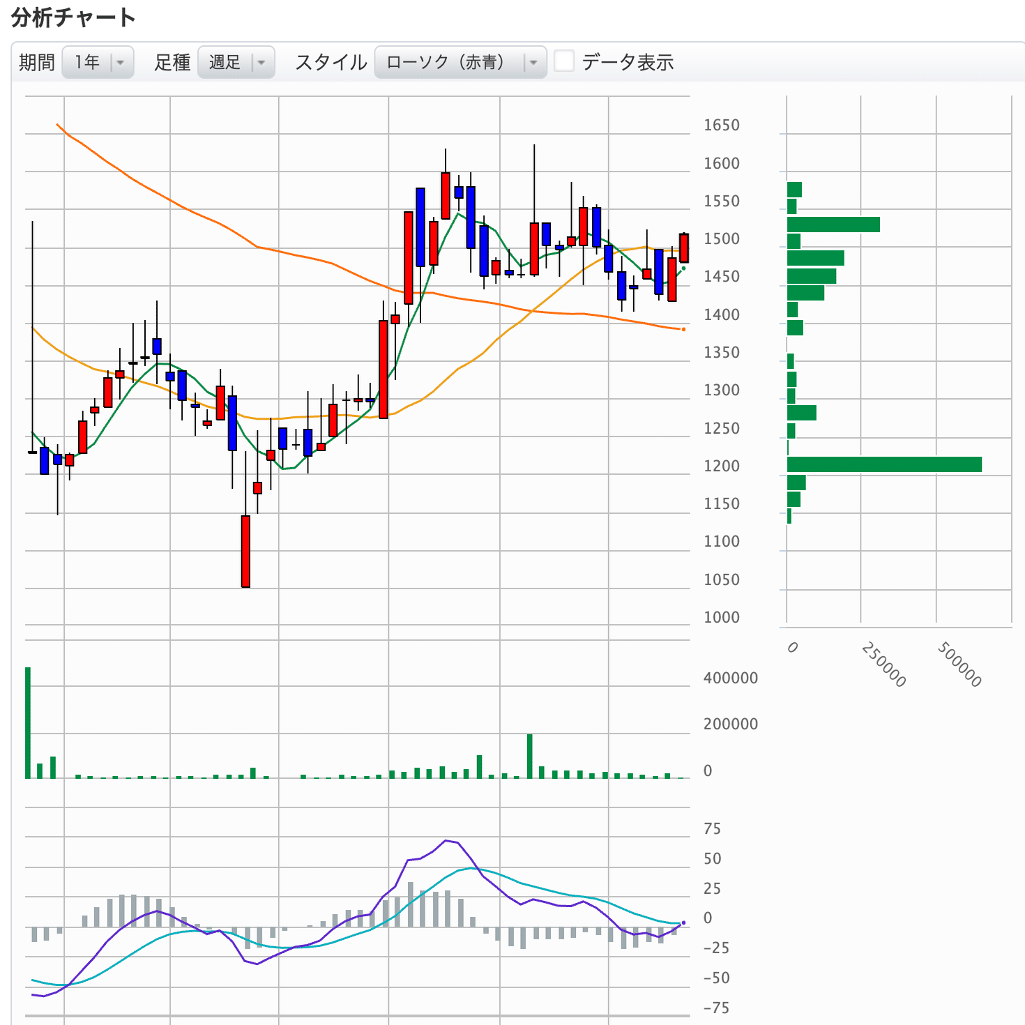Image resolution: width=1025 pixels, height=1025 pixels.
Task: Click the 75 MACD axis label
Action: click(x=712, y=829)
